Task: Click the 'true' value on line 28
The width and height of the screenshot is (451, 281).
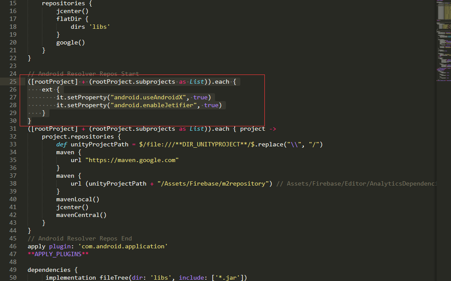Action: [211, 105]
